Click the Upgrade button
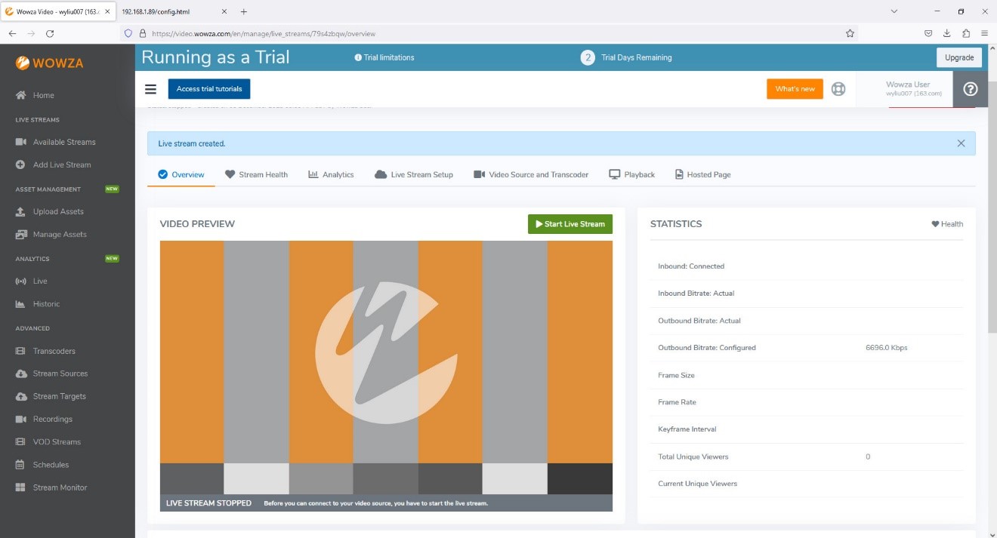Image resolution: width=997 pixels, height=538 pixels. coord(959,57)
